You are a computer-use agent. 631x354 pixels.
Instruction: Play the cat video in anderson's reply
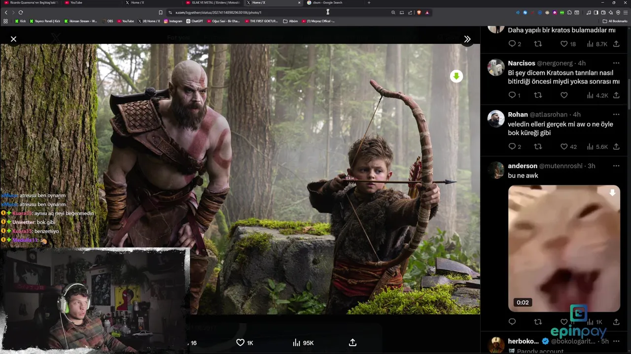[564, 248]
